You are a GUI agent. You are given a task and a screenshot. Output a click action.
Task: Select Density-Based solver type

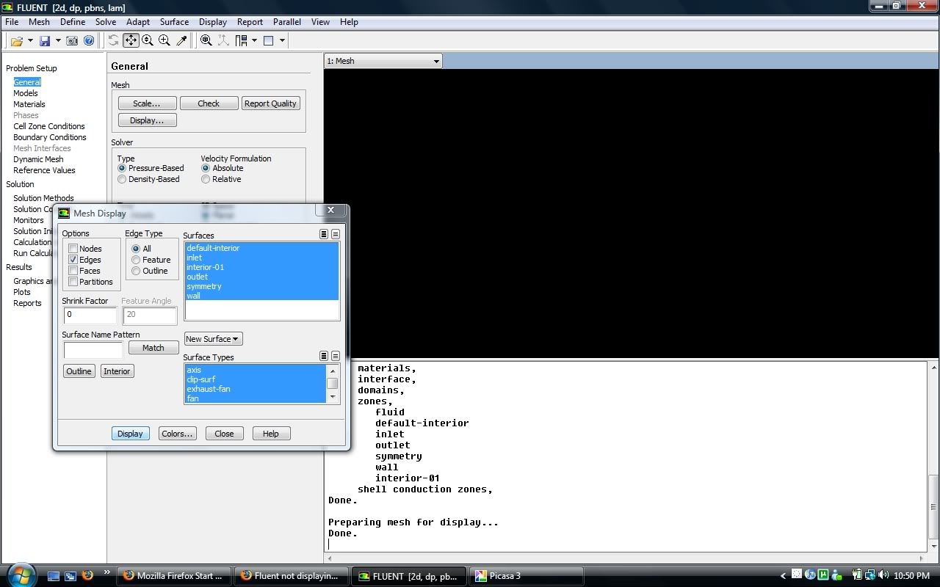point(122,179)
